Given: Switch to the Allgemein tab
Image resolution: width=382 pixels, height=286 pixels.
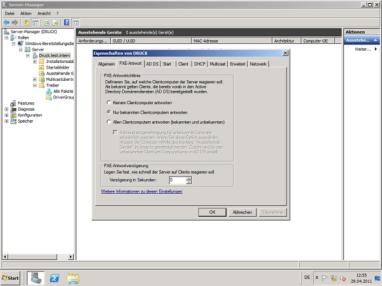Looking at the screenshot, I should click(106, 64).
